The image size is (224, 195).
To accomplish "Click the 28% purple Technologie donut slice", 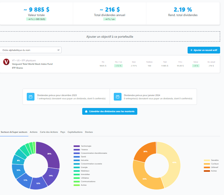I will click(x=49, y=154).
